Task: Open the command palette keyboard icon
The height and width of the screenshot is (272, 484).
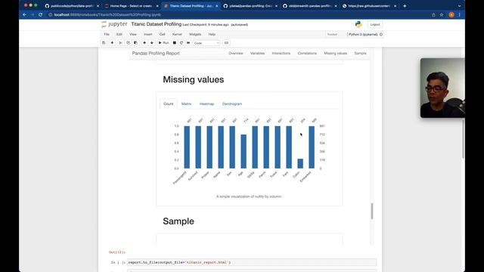Action: click(x=226, y=43)
